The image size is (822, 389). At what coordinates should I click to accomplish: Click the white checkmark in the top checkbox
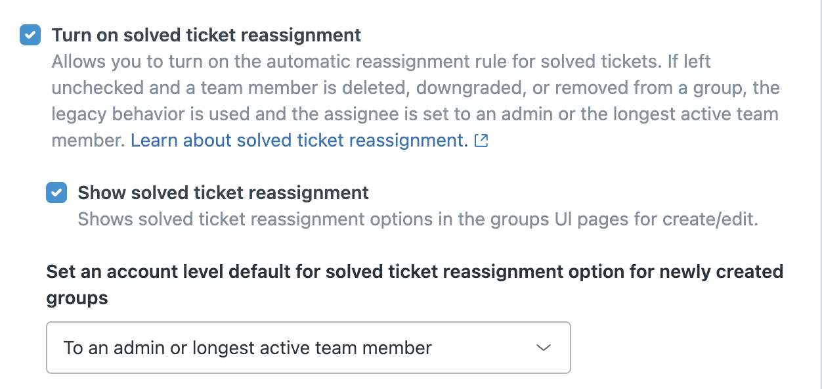click(30, 35)
